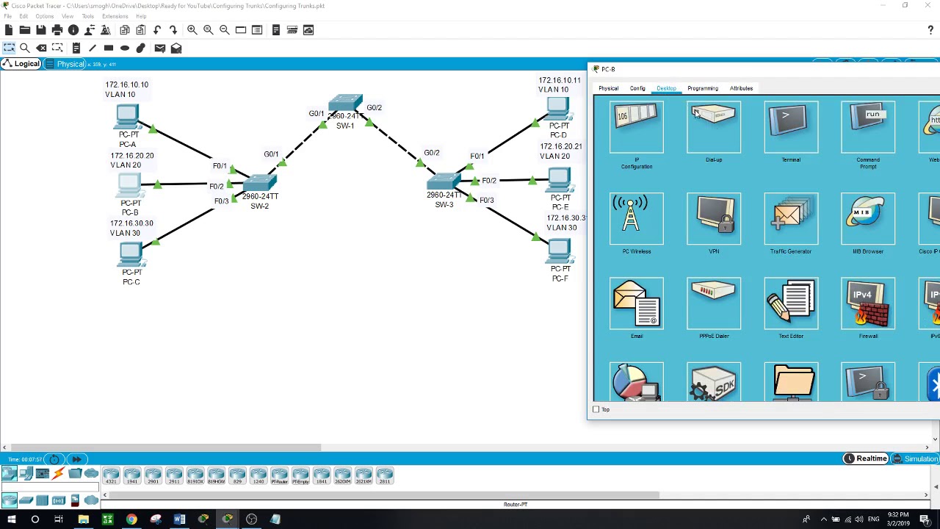Image resolution: width=940 pixels, height=529 pixels.
Task: Launch the Traffic Generator app
Action: 791,218
